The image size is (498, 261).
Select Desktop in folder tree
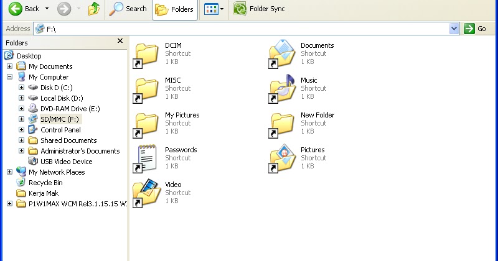coord(23,56)
